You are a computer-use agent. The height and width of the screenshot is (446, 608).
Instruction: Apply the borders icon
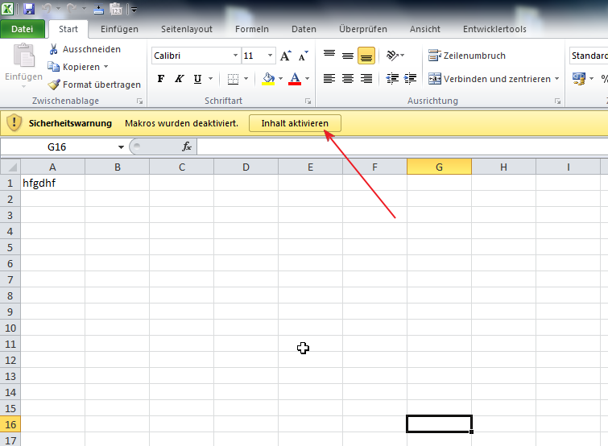coord(233,79)
